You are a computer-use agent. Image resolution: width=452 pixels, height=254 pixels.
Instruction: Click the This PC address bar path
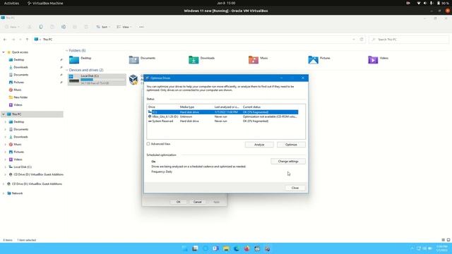[x=48, y=40]
